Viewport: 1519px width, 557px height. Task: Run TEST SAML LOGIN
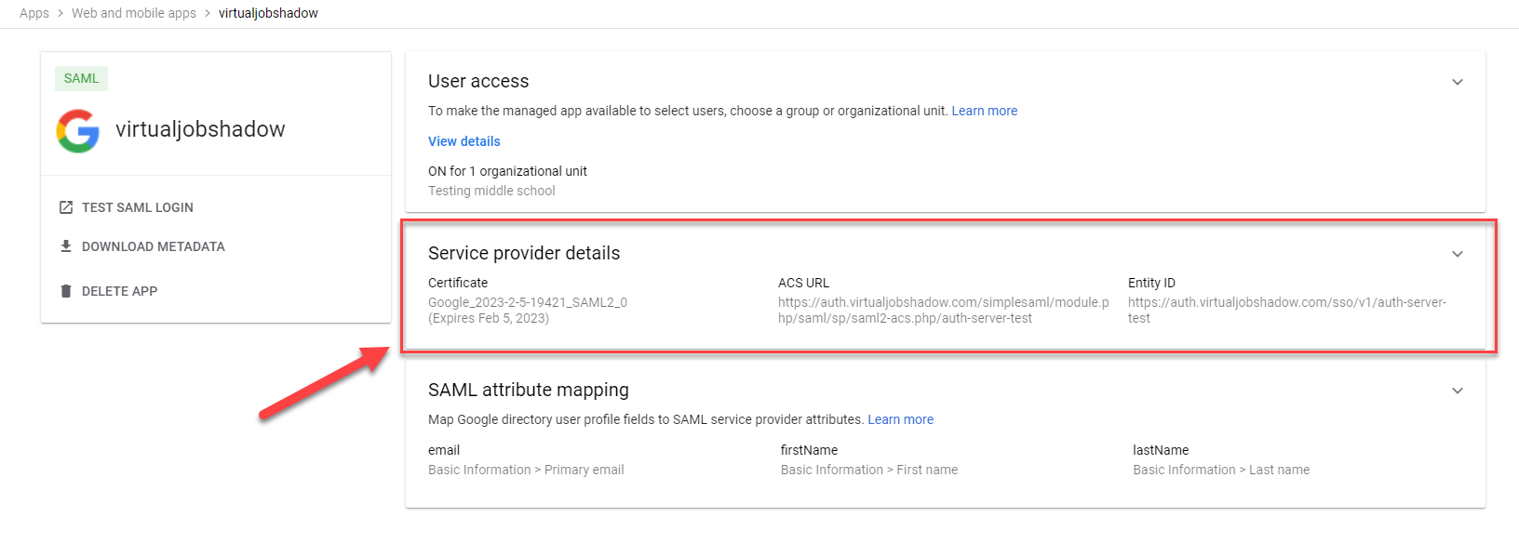(138, 207)
